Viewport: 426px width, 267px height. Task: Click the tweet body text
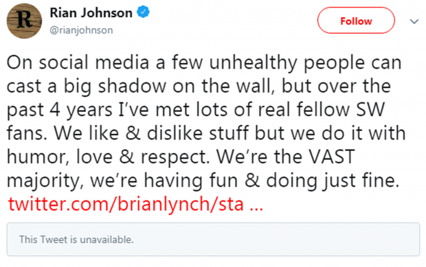tap(207, 121)
